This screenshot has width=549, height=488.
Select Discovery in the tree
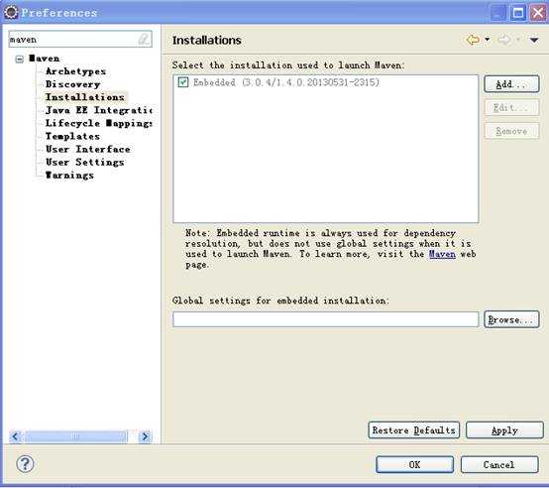[72, 84]
